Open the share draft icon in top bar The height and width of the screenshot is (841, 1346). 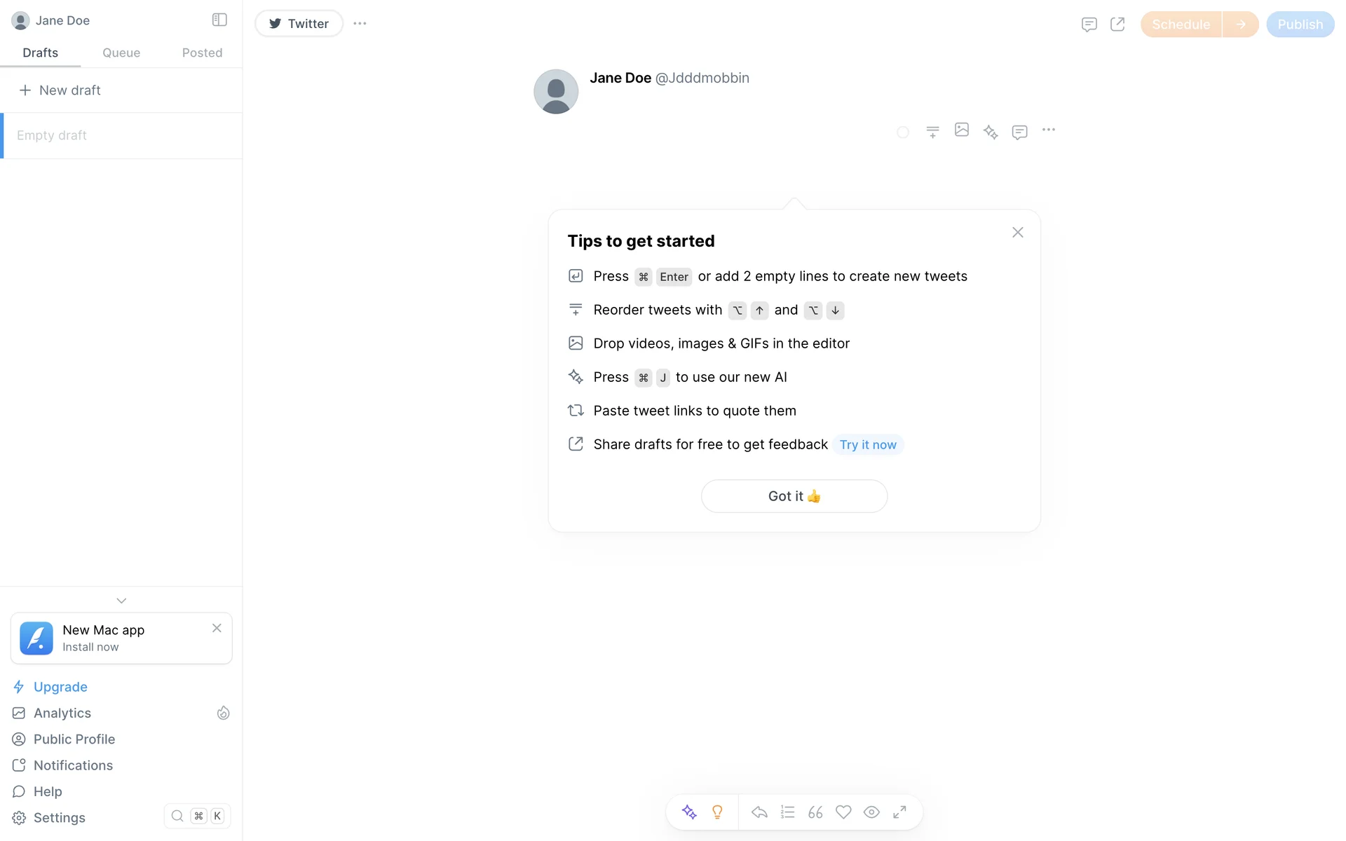pos(1117,25)
